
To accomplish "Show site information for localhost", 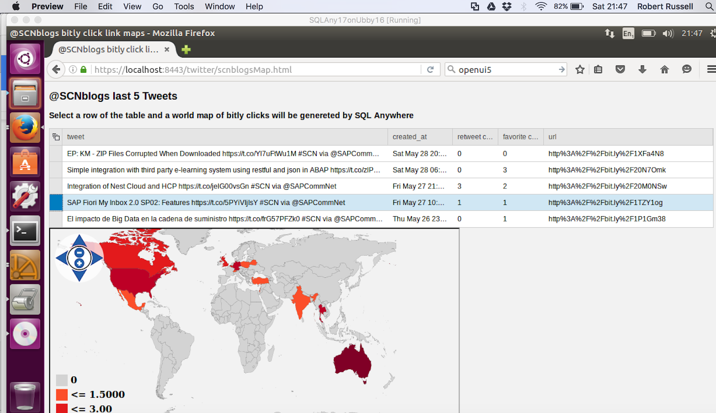I will [x=73, y=69].
